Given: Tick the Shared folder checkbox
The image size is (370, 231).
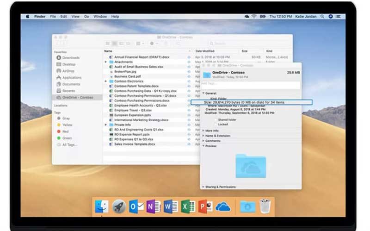Looking at the screenshot, I should pos(215,120).
